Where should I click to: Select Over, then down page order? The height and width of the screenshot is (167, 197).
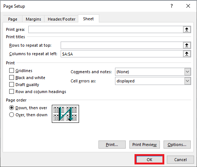click(x=11, y=115)
